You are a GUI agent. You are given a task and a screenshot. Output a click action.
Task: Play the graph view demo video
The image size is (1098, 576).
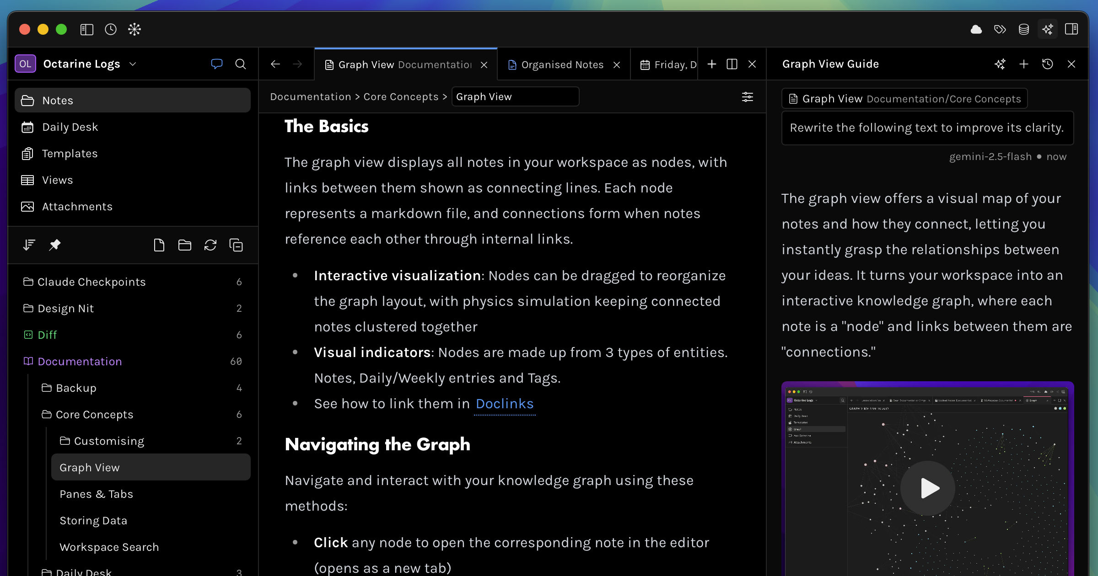[927, 488]
